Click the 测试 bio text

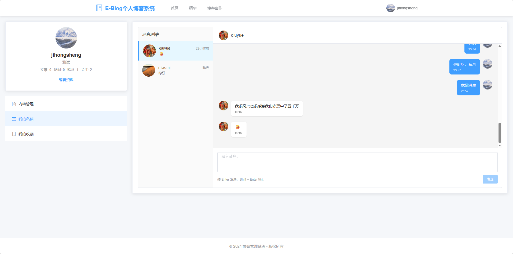(66, 62)
